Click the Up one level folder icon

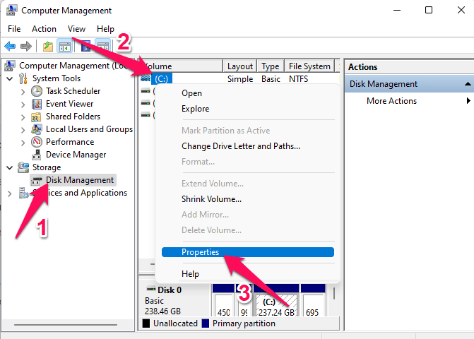[47, 47]
